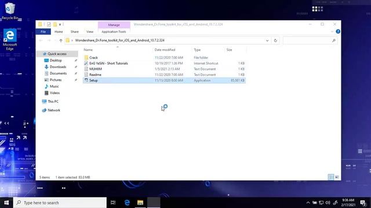Sort by the Size column header
This screenshot has width=371, height=208.
[229, 50]
